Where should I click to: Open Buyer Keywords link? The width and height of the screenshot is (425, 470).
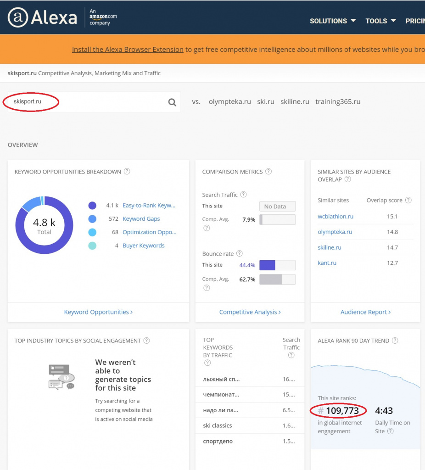tap(144, 246)
